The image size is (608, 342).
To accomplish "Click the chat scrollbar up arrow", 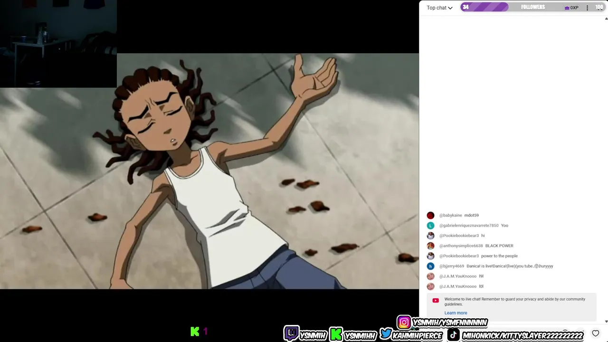I will click(606, 19).
